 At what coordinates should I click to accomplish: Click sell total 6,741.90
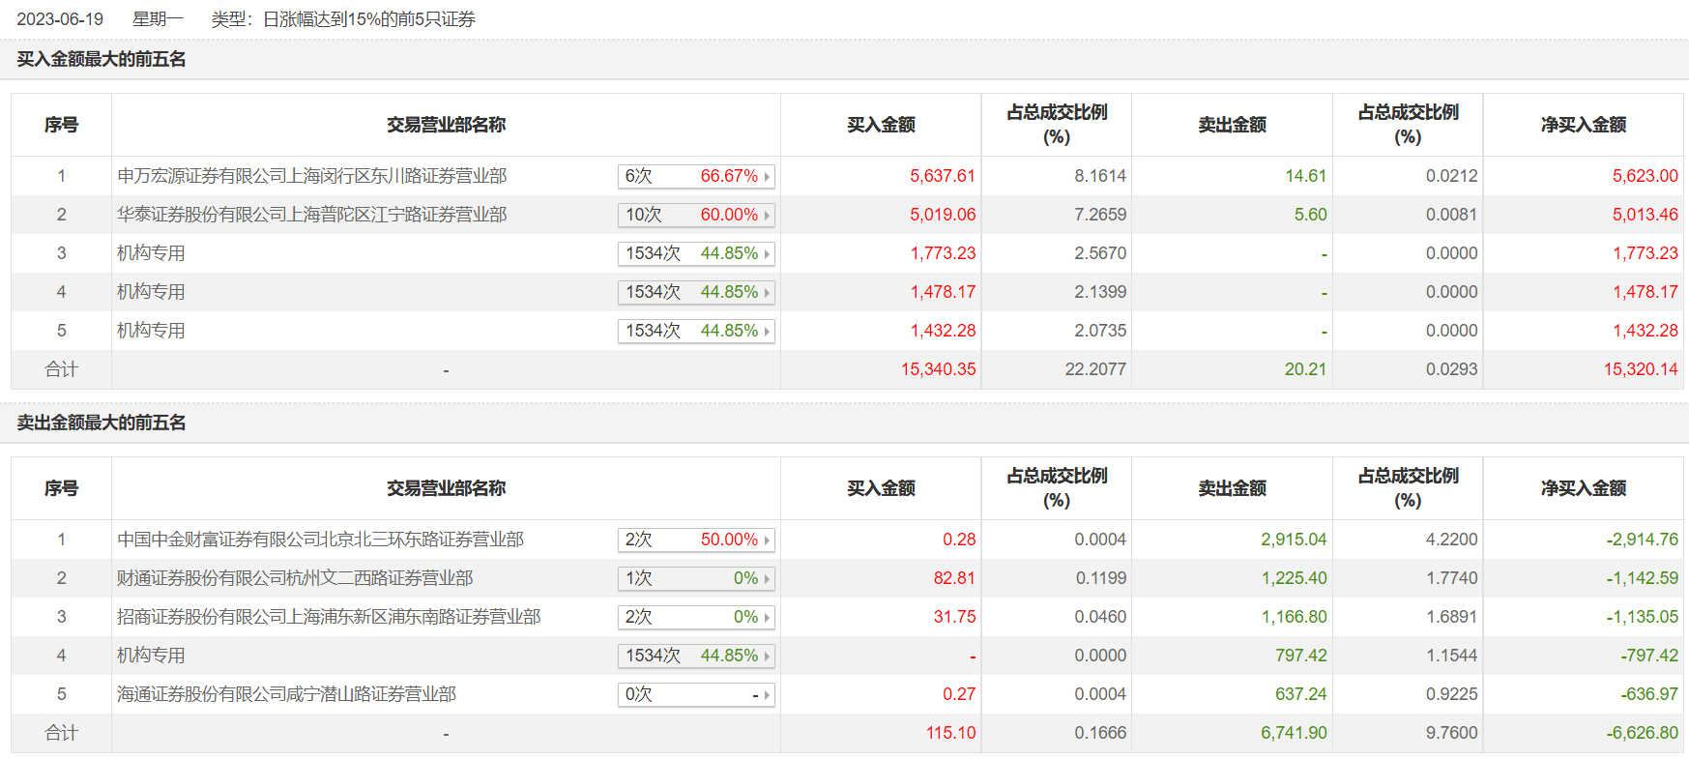1294,733
